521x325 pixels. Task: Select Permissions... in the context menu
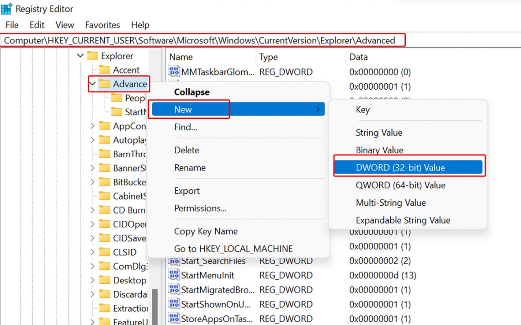(200, 208)
